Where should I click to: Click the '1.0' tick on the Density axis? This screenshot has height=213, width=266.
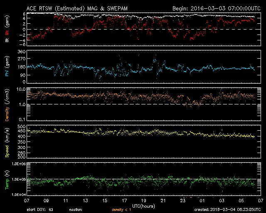tap(22, 104)
